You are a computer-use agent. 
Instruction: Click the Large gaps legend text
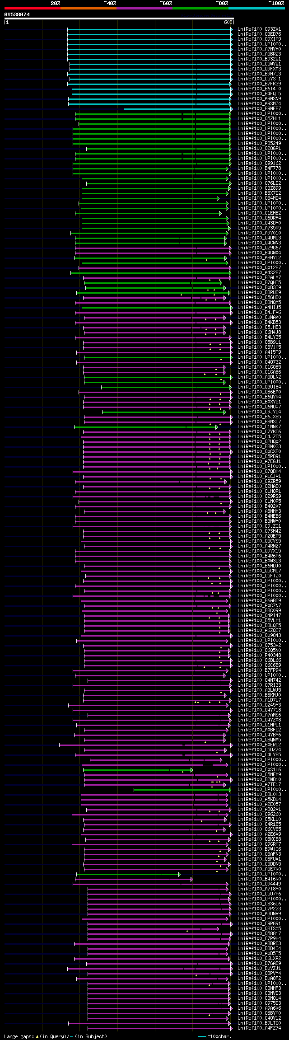18,1036
